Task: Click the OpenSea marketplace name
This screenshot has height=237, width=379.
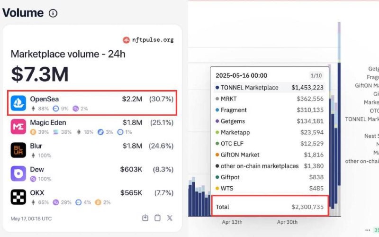Action: tap(44, 99)
